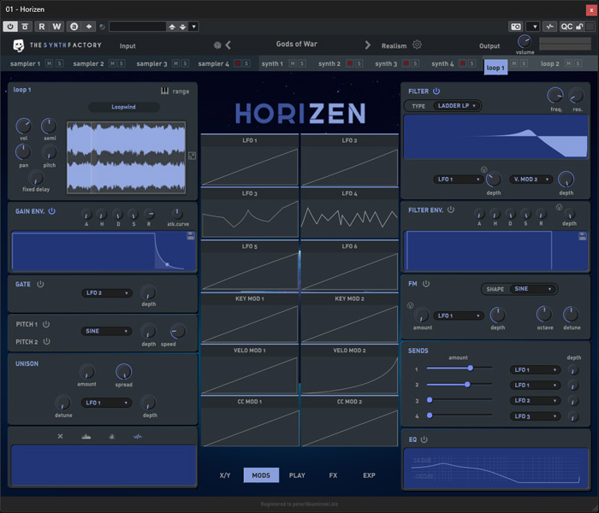Click the velocity V icon in FM section
The image size is (599, 513).
click(410, 305)
